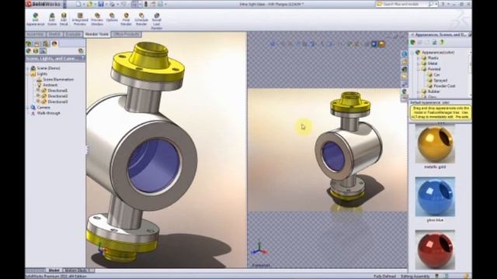
Task: Switch to the Assembly tab
Action: pyautogui.click(x=35, y=34)
